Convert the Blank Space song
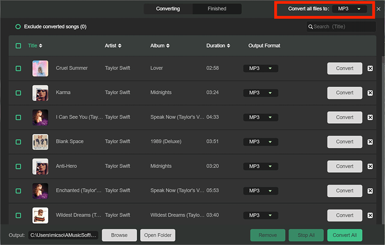 (x=345, y=142)
